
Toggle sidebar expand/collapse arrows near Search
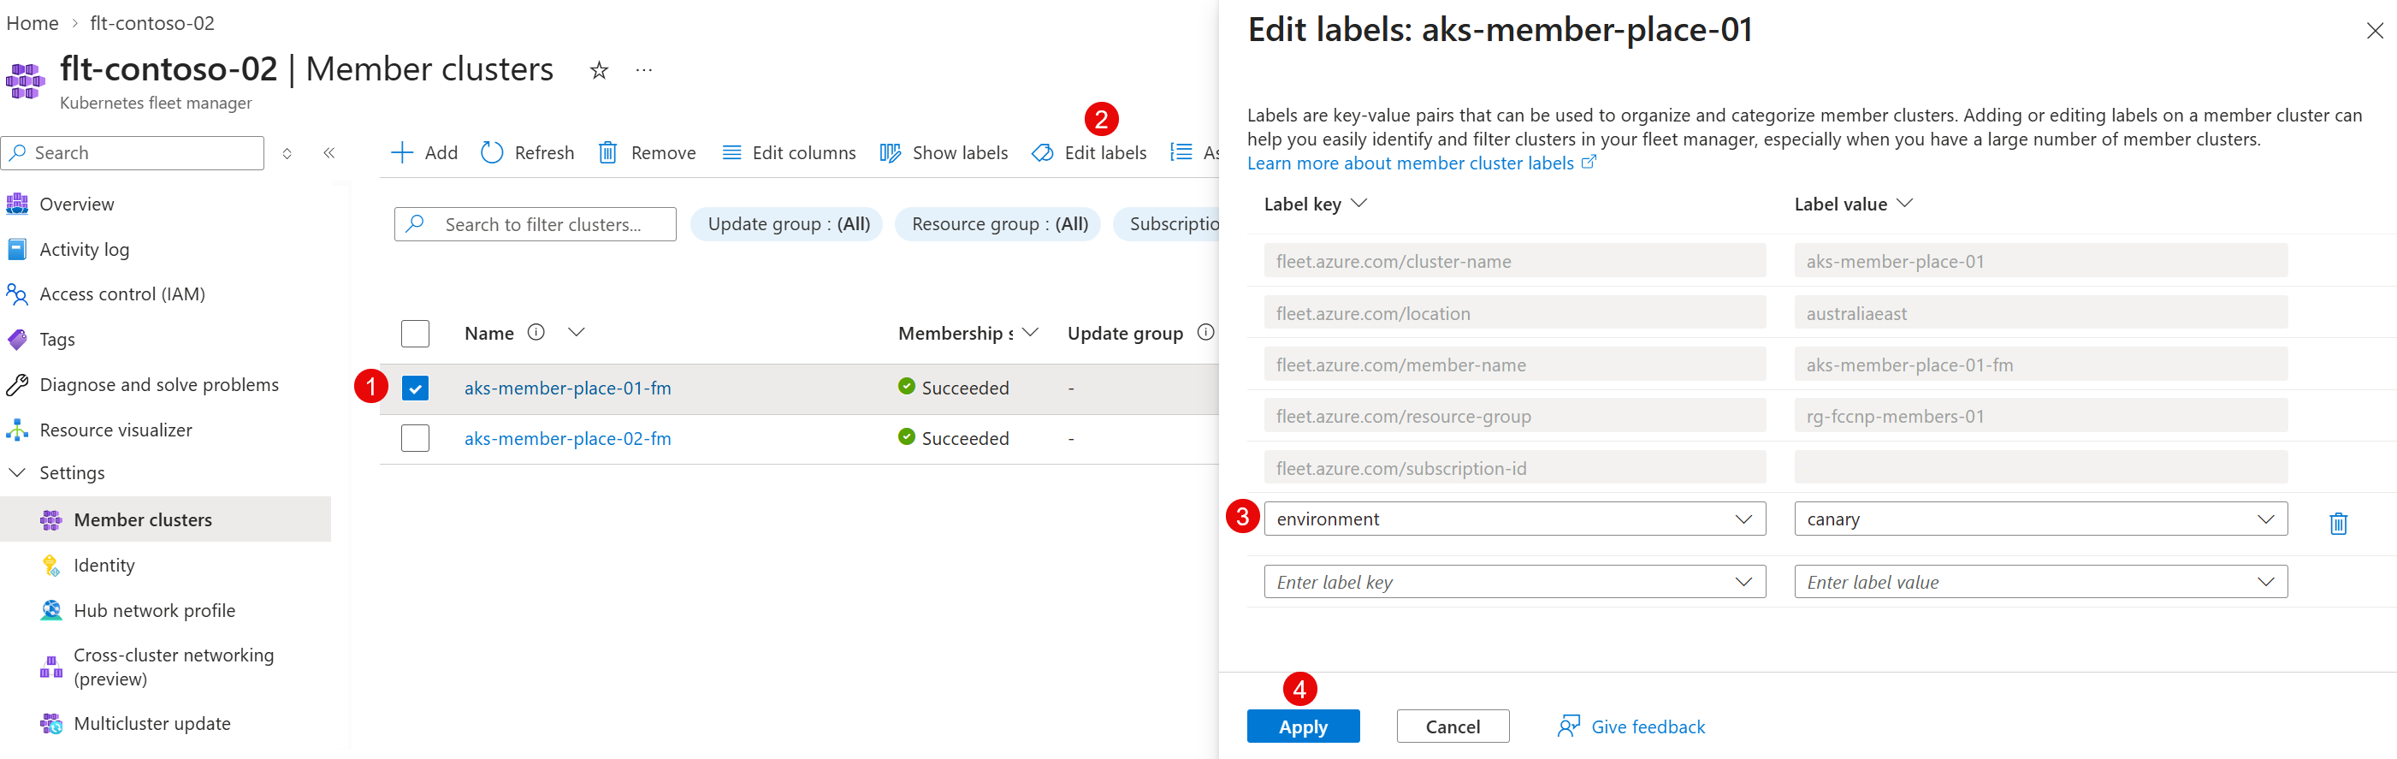(x=287, y=152)
